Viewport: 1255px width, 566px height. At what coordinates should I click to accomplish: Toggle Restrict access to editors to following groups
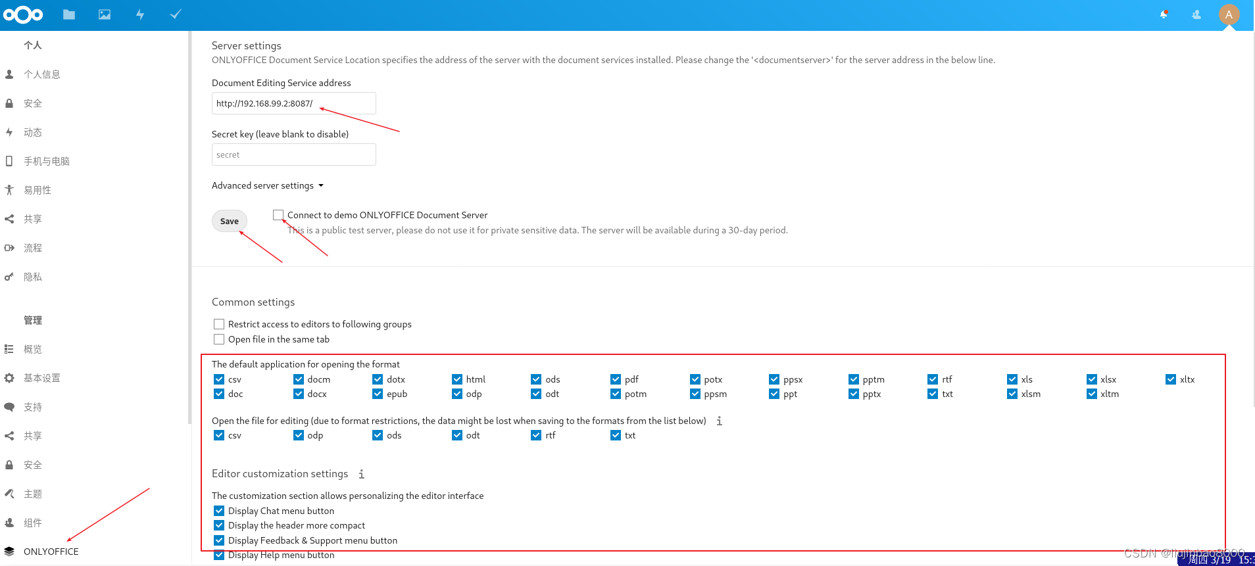pyautogui.click(x=219, y=324)
